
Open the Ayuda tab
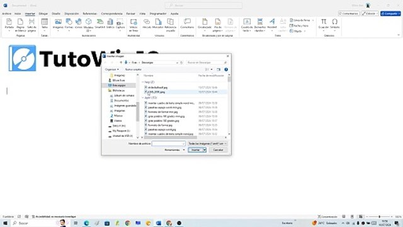(x=174, y=14)
